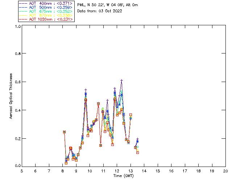Click the x-axis tick label '12'

click(117, 171)
